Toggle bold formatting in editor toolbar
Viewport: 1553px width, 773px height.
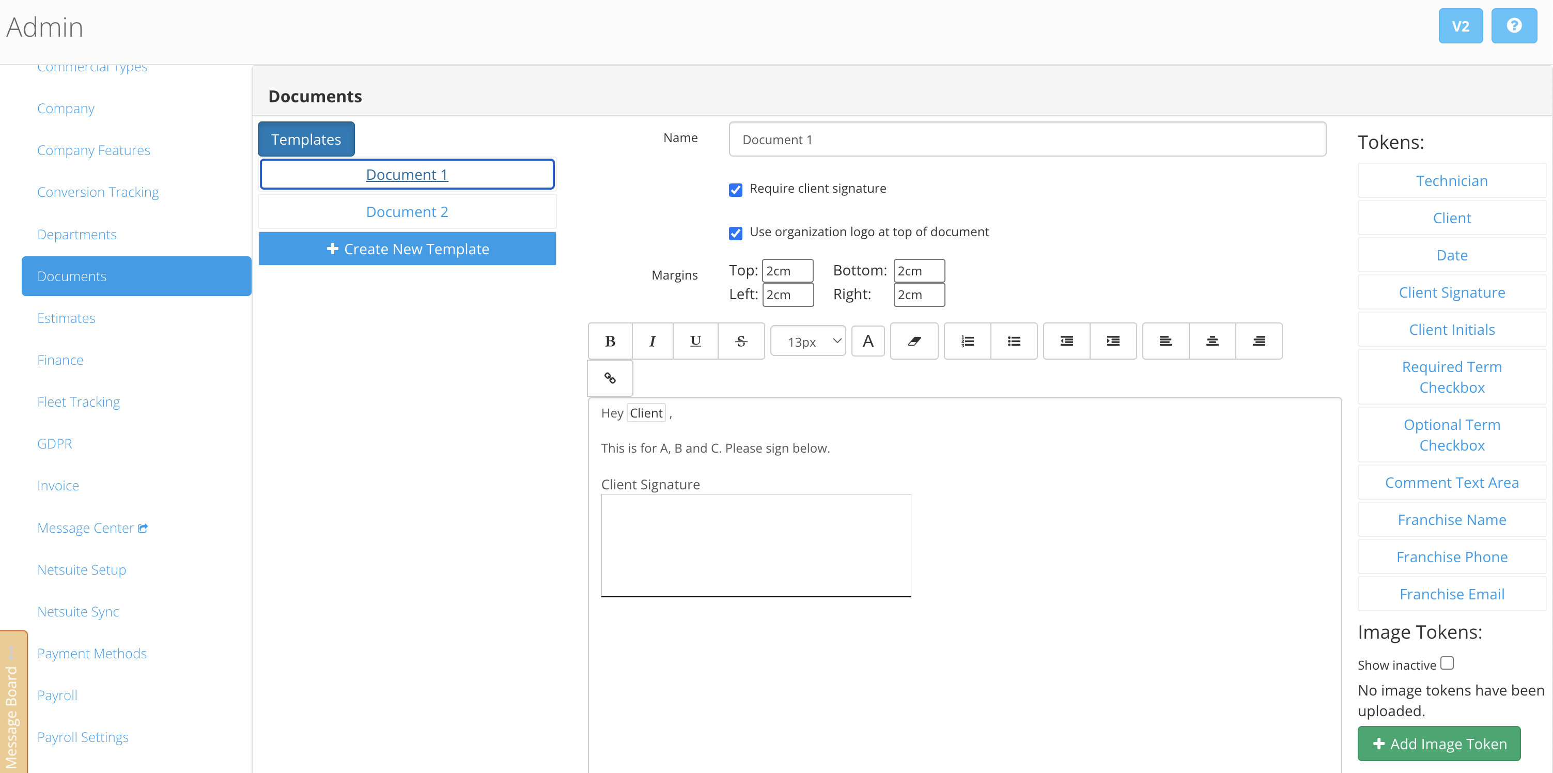coord(610,341)
